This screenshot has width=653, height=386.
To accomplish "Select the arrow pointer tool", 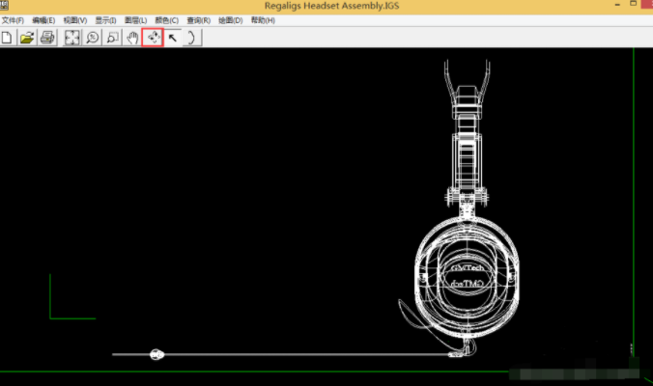I will [x=173, y=38].
